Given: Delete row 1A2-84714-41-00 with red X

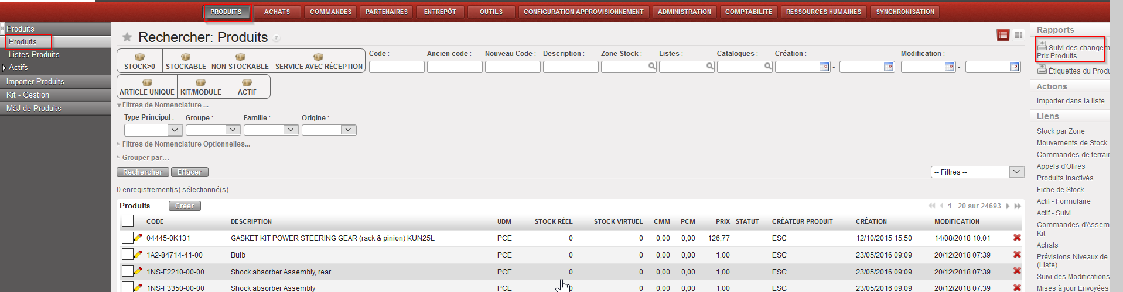Looking at the screenshot, I should point(1017,255).
